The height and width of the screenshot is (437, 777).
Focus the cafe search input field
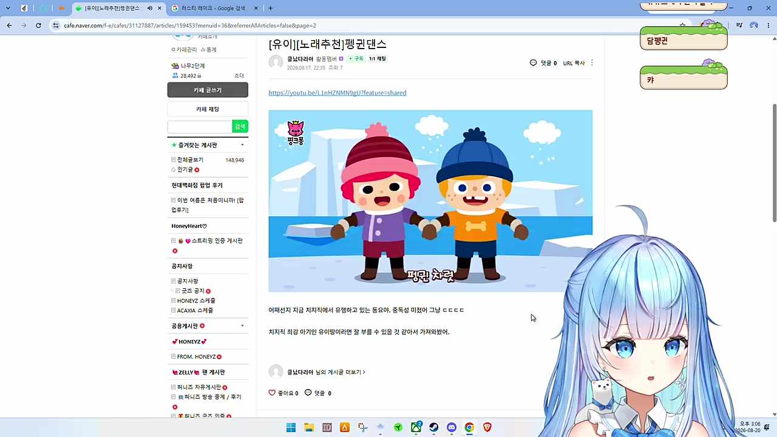200,126
